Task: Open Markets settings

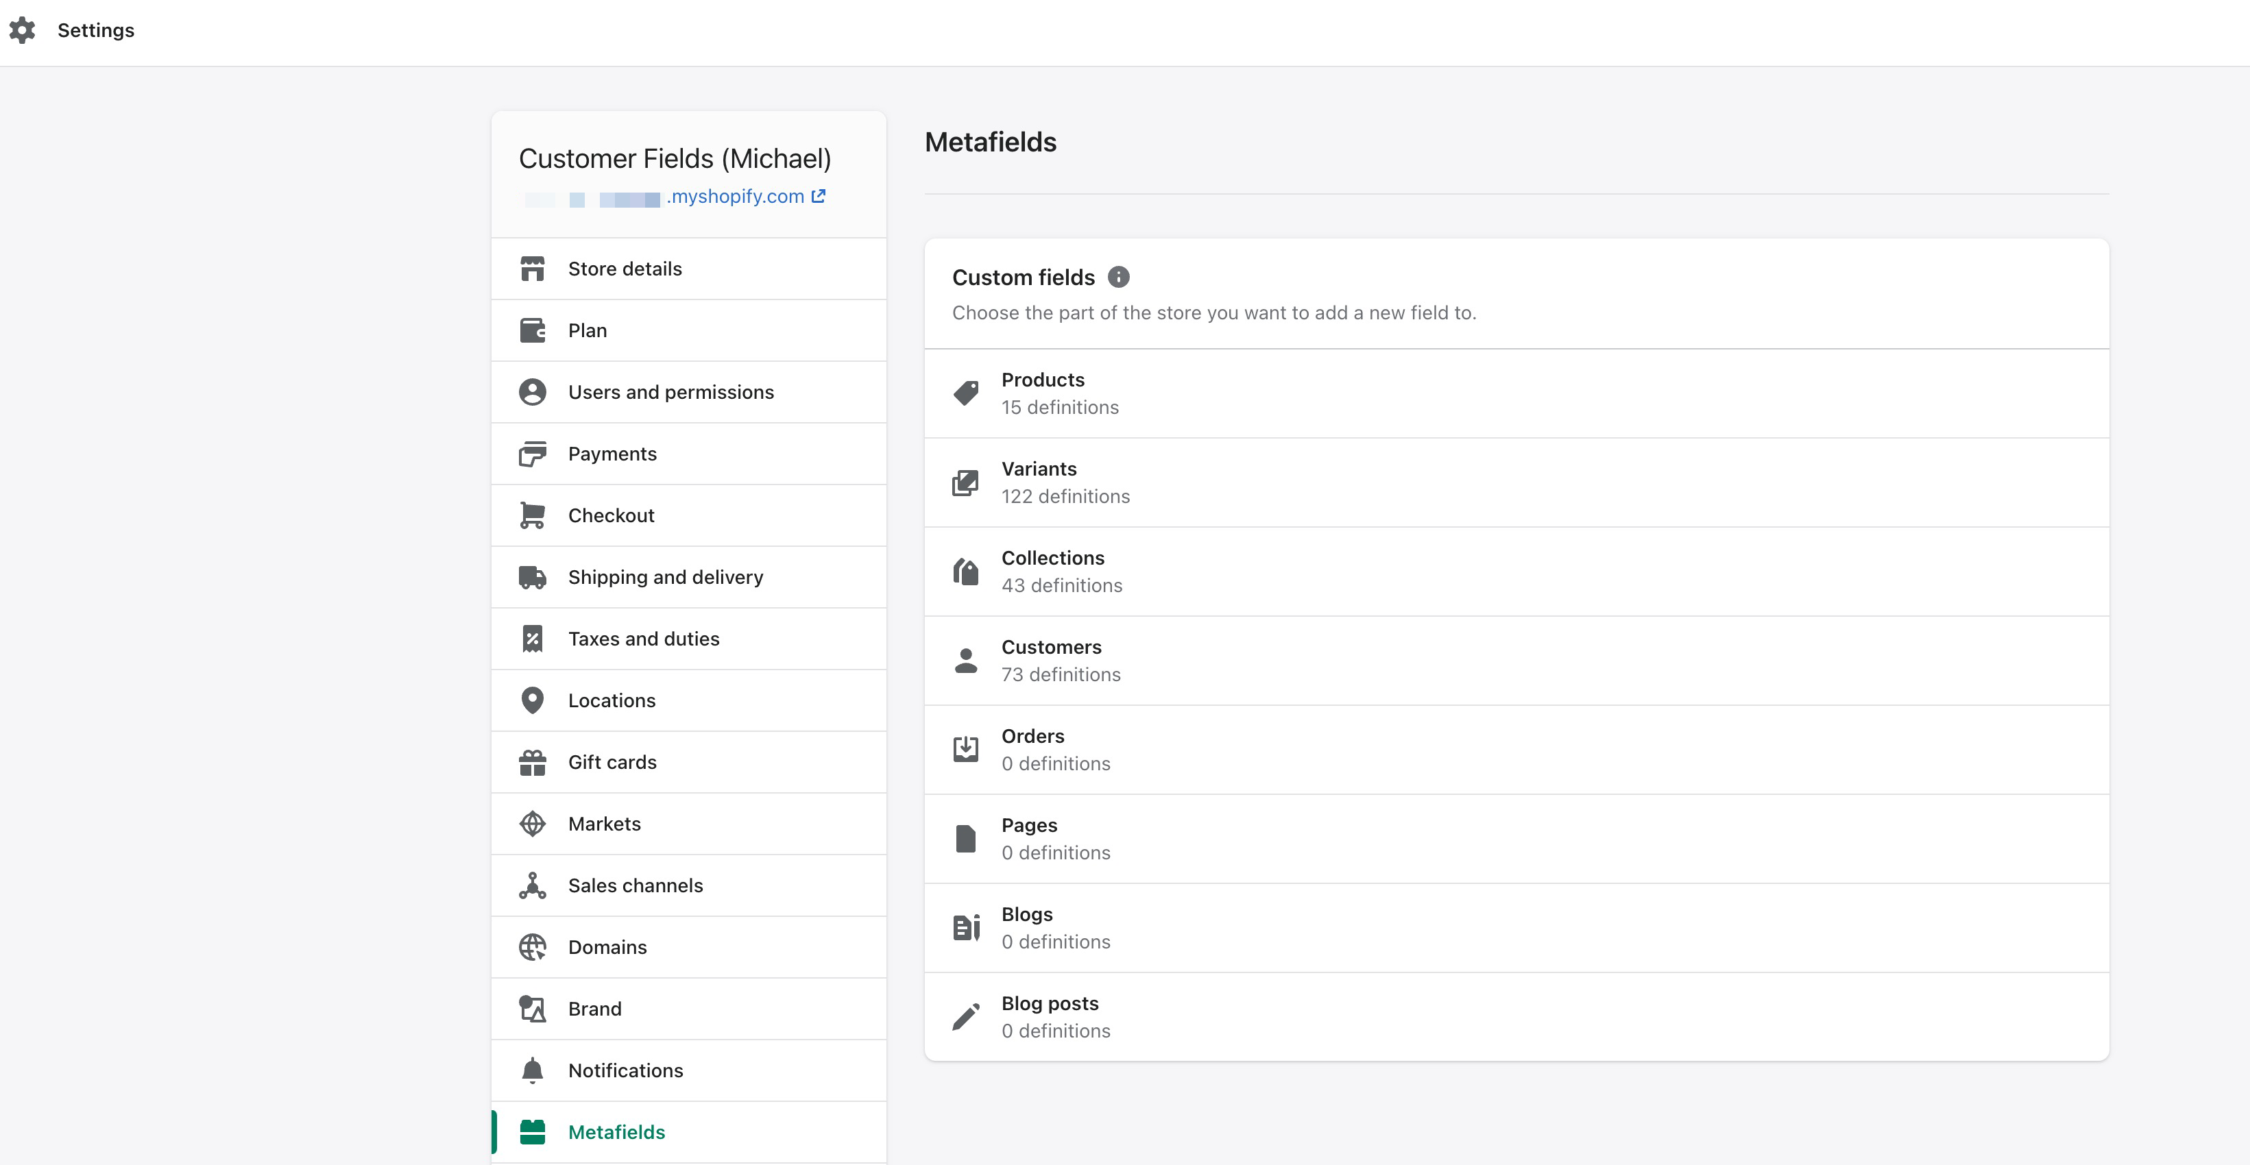Action: coord(688,824)
